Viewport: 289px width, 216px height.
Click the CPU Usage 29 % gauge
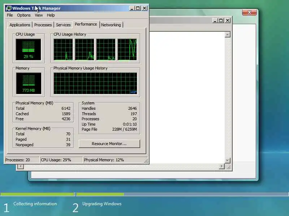pos(29,50)
